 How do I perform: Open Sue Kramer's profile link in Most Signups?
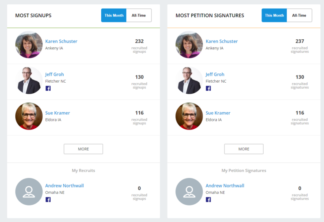tap(57, 113)
